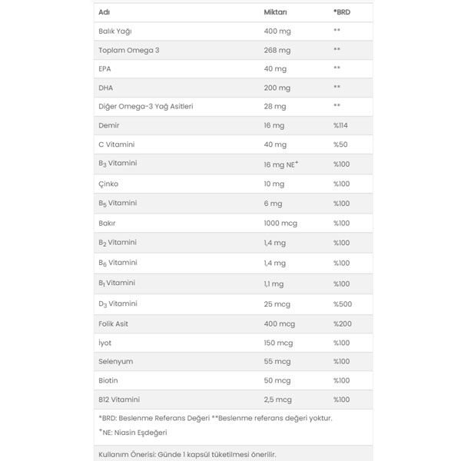Click the %500 value for D3 Vitamini
Viewport: 461px width, 461px height.
[x=343, y=303]
